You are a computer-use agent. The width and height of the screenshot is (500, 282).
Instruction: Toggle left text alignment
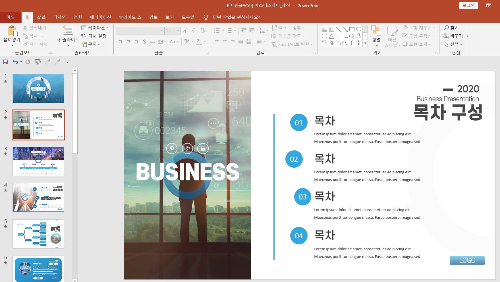tap(217, 42)
